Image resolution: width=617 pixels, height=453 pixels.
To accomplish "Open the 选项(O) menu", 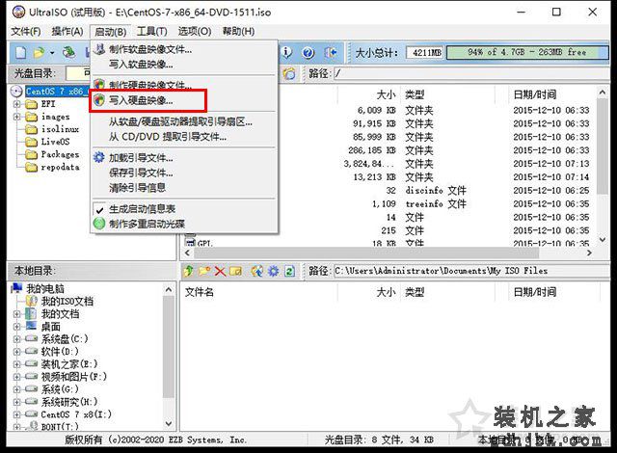I will point(195,32).
